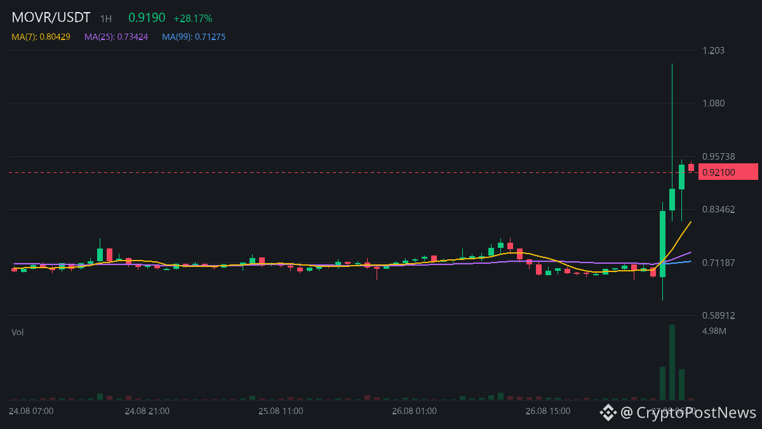Click the +28.17% change value
Screen dimensions: 762x429
point(193,18)
